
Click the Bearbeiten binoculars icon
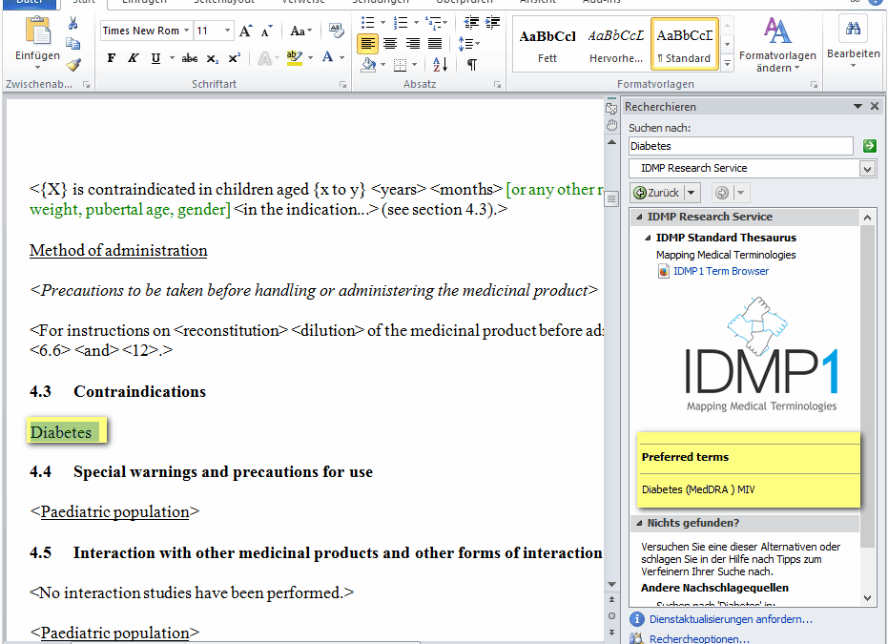(x=853, y=30)
